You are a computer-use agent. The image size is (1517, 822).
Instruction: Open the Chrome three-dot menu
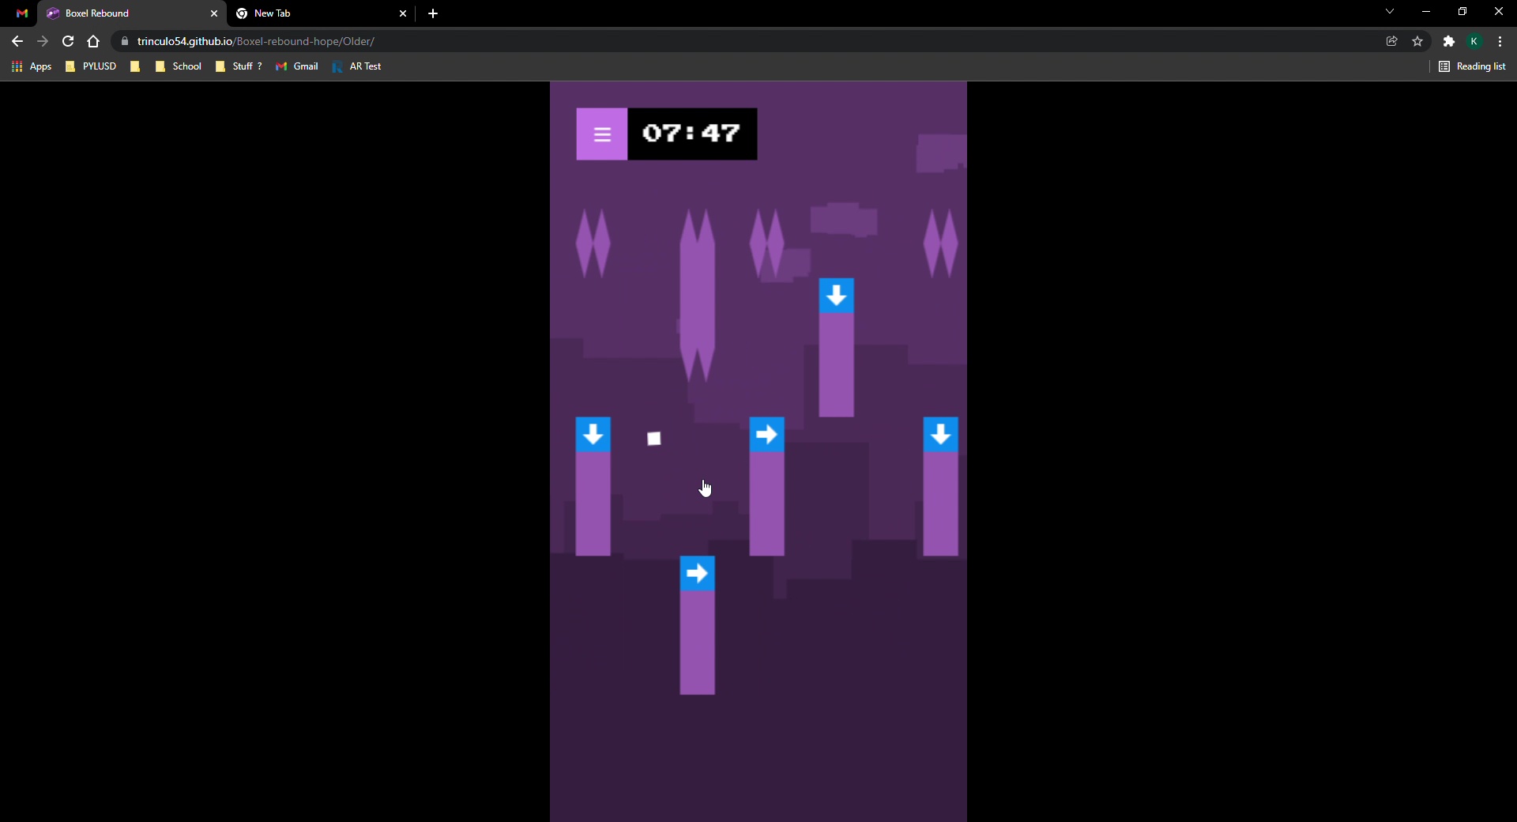1500,41
